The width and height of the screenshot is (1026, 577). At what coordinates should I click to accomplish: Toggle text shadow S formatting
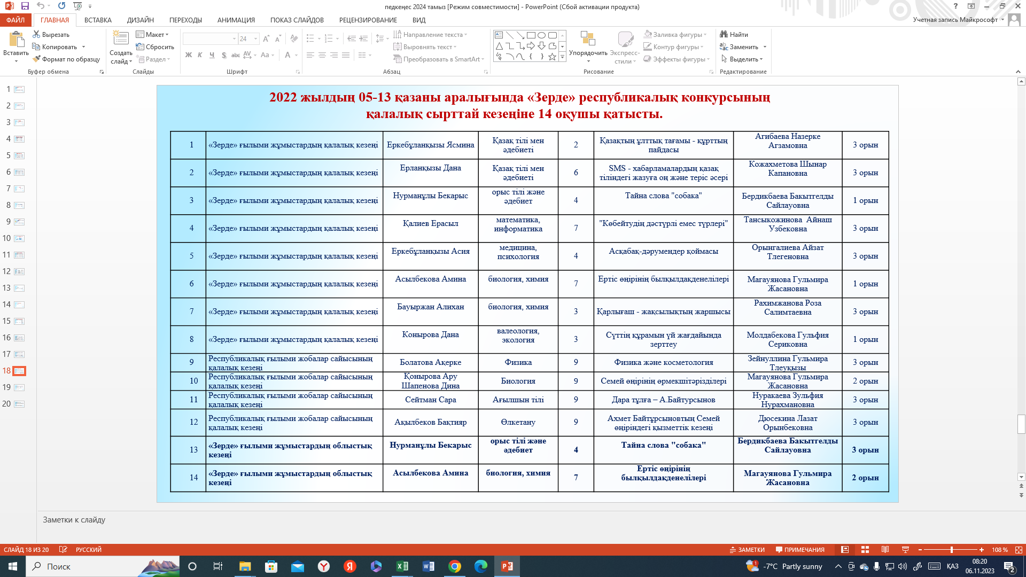coord(223,55)
